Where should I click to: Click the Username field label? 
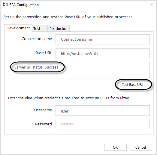tap(43, 110)
